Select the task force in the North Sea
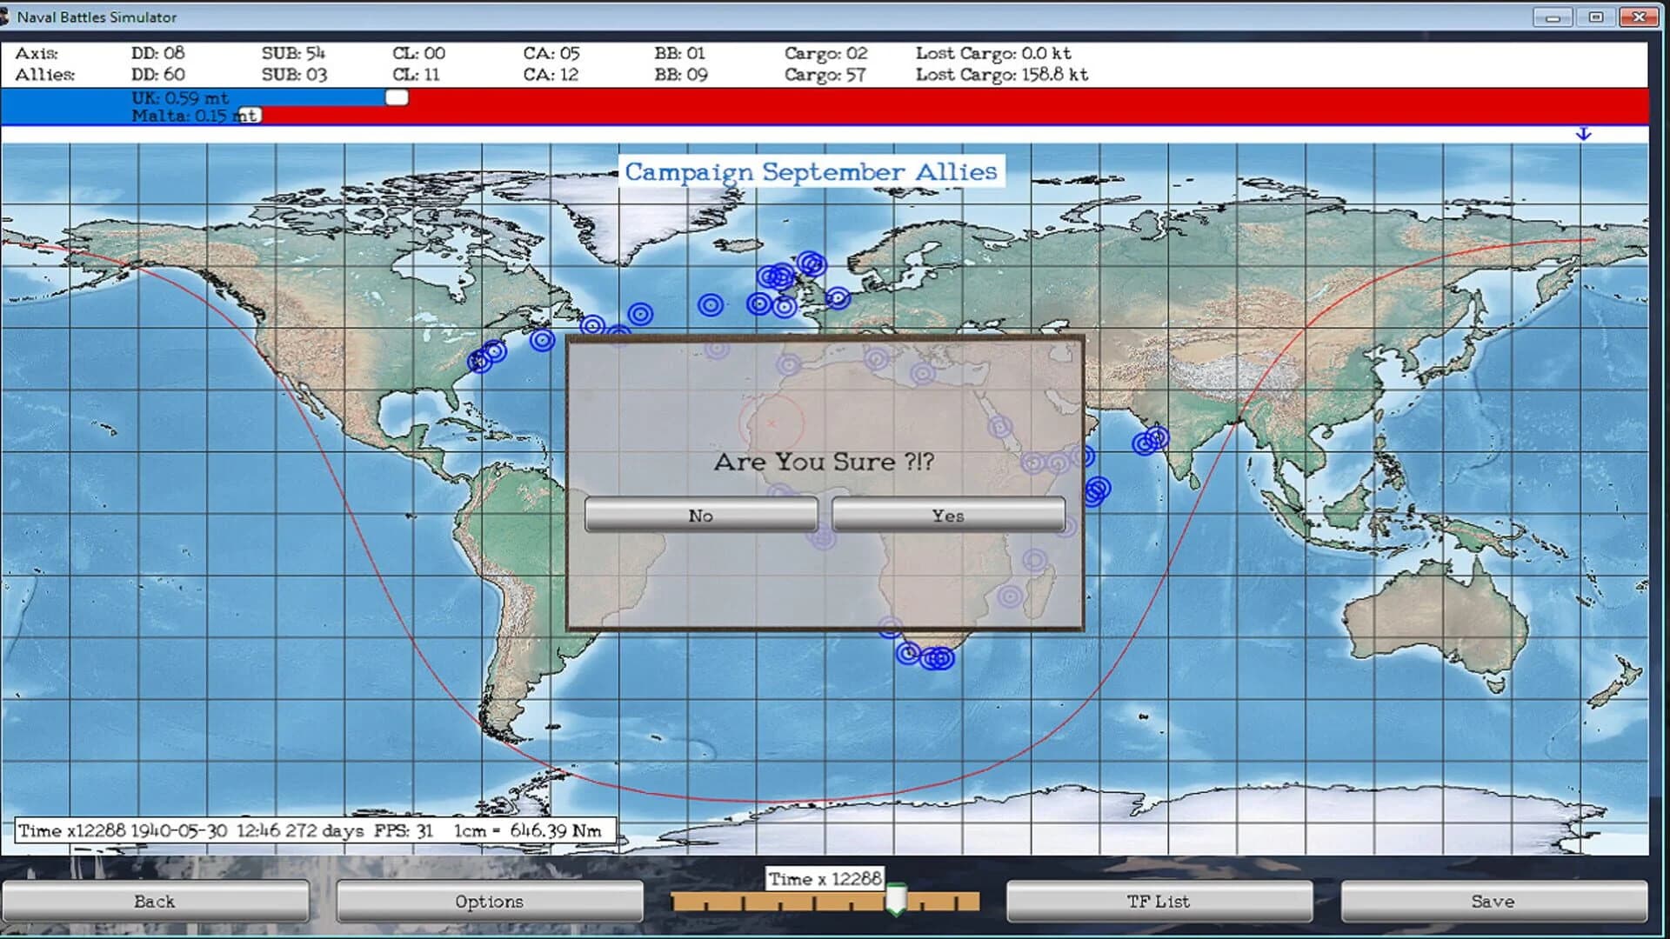The image size is (1670, 939). coord(838,297)
